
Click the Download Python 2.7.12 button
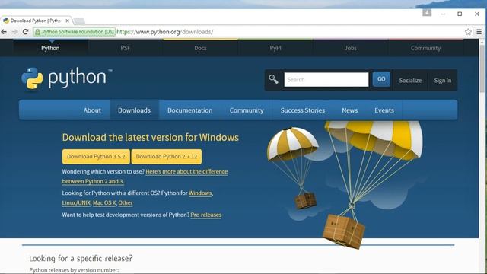click(x=167, y=157)
